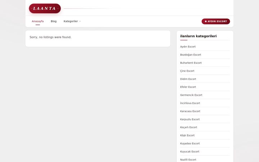Click the LAANTA logo
The height and width of the screenshot is (162, 259).
45,8
